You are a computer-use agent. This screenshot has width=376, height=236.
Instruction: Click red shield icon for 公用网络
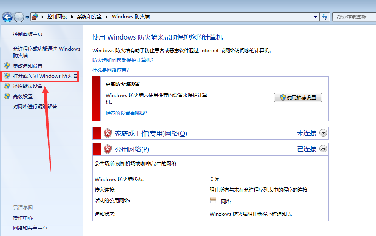108,149
